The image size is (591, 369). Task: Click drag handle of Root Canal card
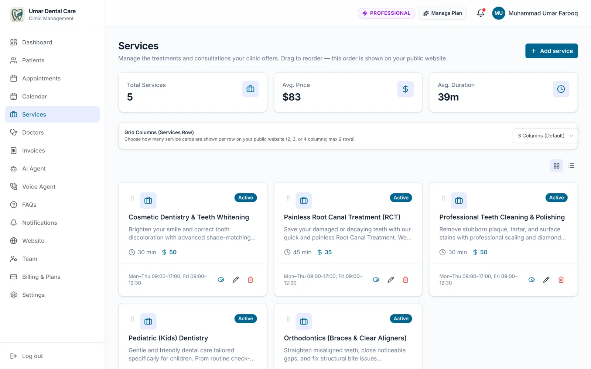(288, 198)
